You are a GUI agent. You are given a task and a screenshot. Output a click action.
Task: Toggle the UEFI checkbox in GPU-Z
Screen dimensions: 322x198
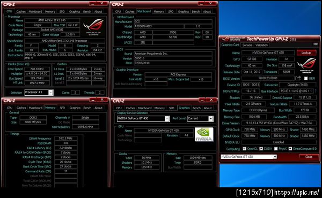pyautogui.click(x=306, y=79)
